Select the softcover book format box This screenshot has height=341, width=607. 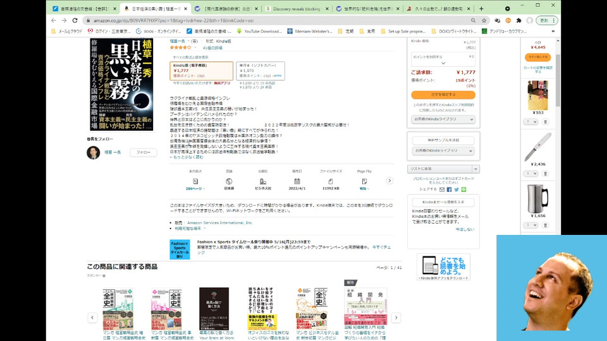[x=261, y=71]
